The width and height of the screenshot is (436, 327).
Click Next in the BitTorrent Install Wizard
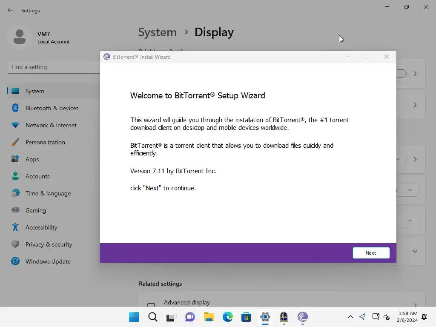[371, 253]
